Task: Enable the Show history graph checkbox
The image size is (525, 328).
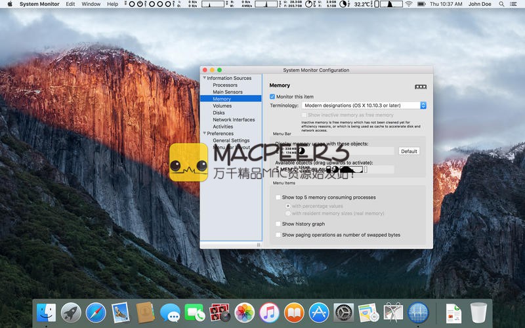Action: pyautogui.click(x=278, y=224)
